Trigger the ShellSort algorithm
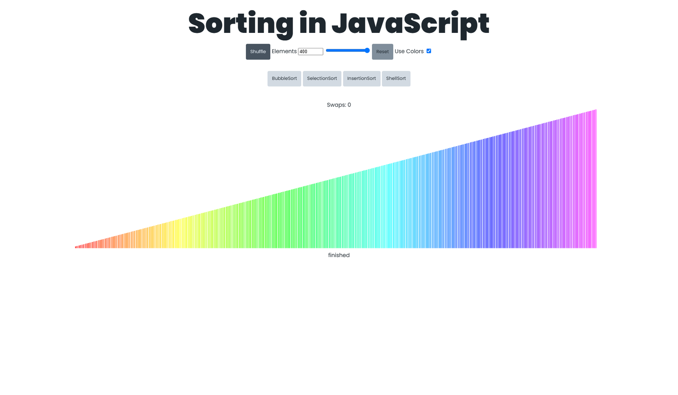This screenshot has height=395, width=678. pos(396,79)
